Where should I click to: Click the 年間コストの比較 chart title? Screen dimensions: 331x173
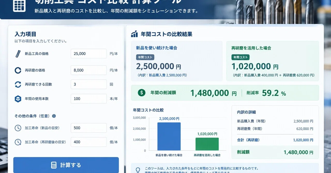148,110
